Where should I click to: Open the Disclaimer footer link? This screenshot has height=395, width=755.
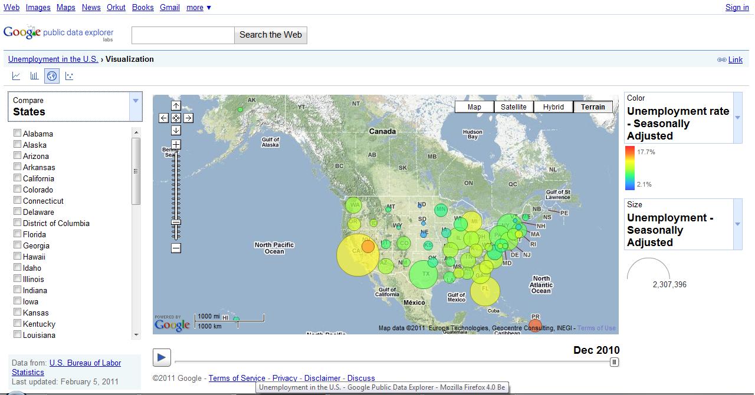click(323, 378)
